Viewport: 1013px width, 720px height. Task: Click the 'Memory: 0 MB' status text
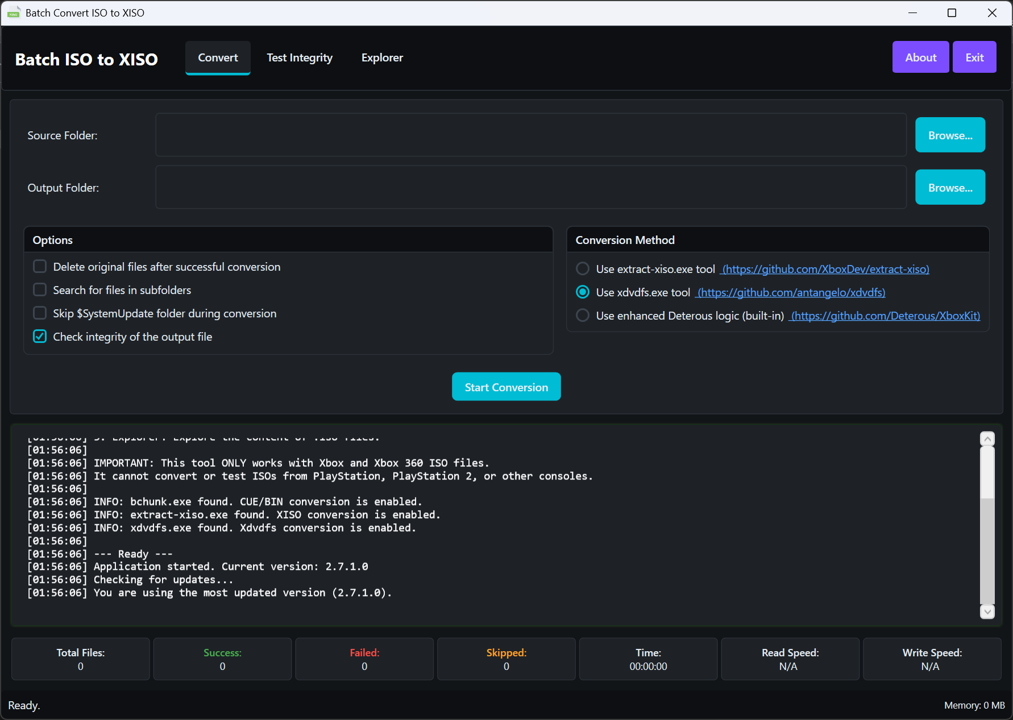[974, 705]
